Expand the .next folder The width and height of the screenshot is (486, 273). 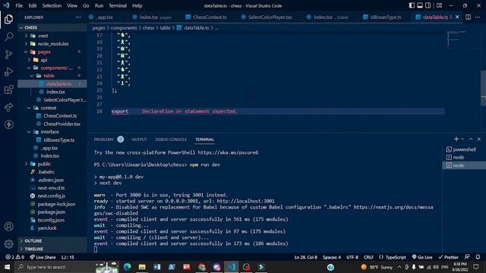[52, 36]
